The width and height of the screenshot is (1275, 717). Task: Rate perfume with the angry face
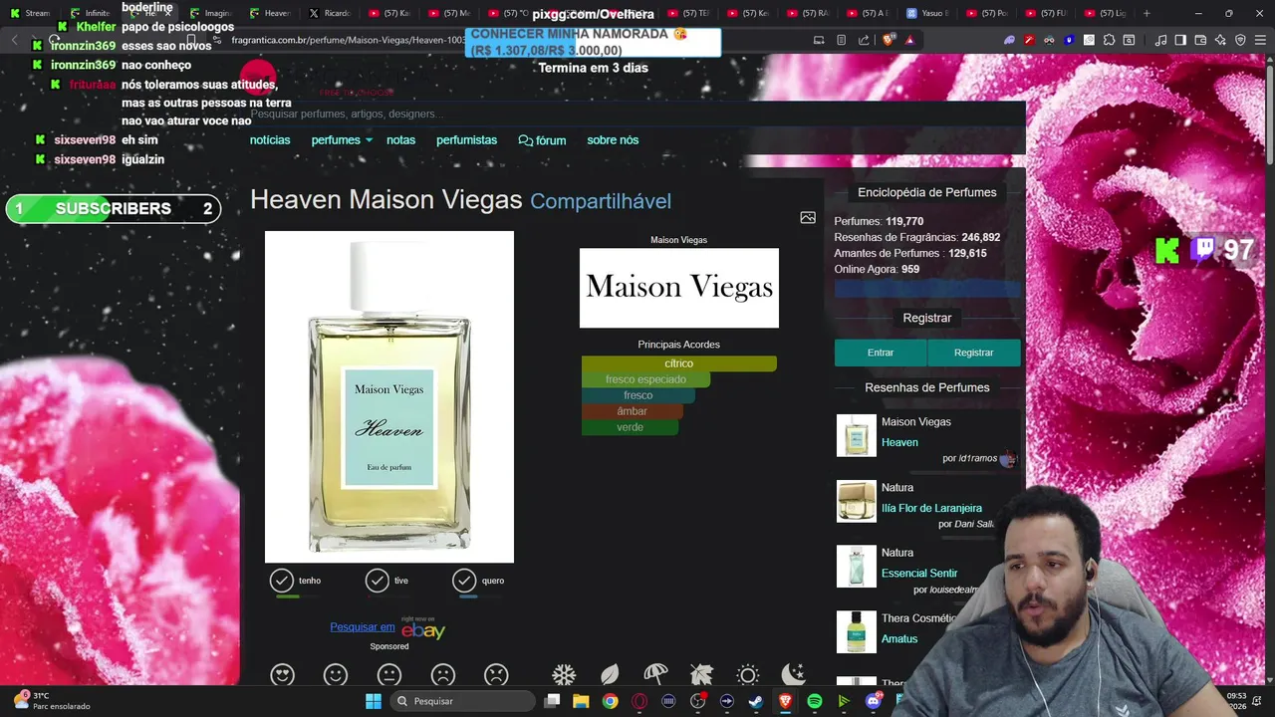[496, 675]
